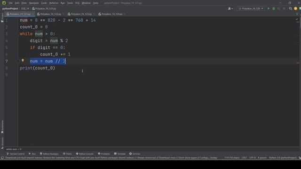Open the '4 spaces' indent settings

262,158
